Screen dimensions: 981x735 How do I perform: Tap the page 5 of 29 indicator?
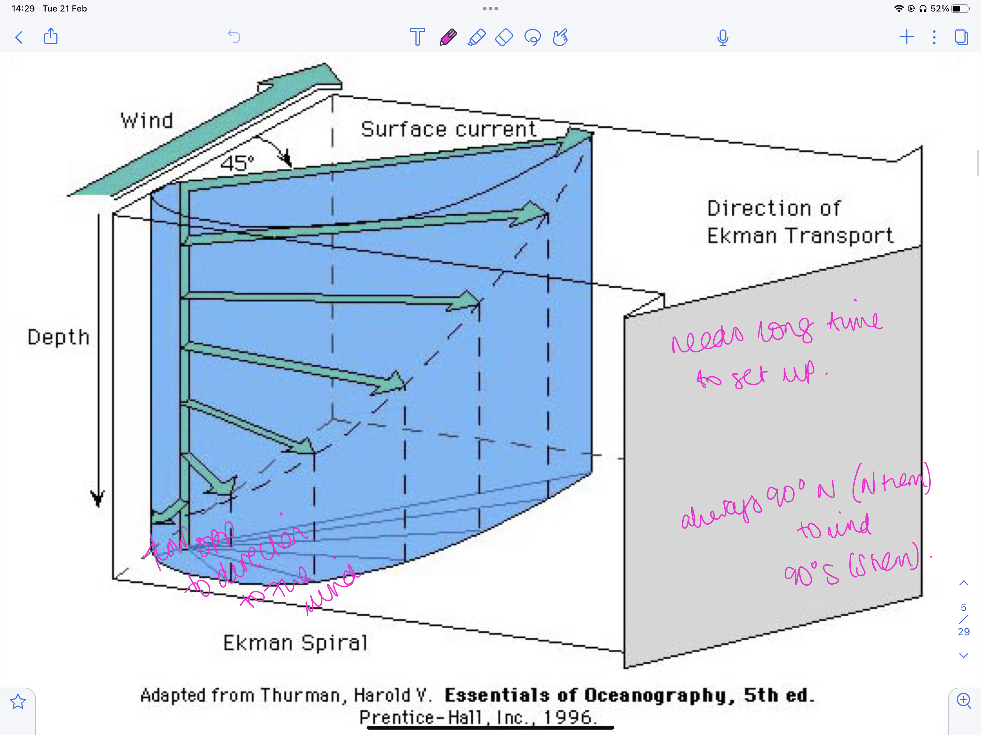[963, 619]
